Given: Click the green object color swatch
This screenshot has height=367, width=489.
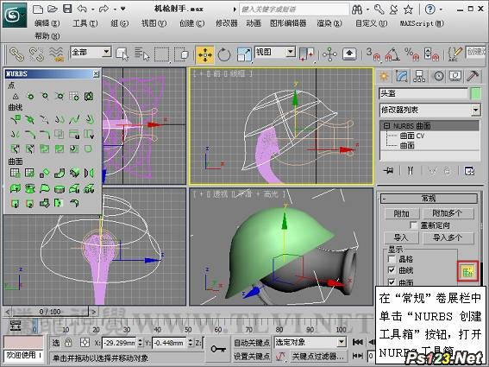Looking at the screenshot, I should (x=475, y=94).
